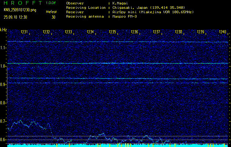This screenshot has height=147, width=231.
Task: Click the HROFFT title text
Action: click(23, 3)
